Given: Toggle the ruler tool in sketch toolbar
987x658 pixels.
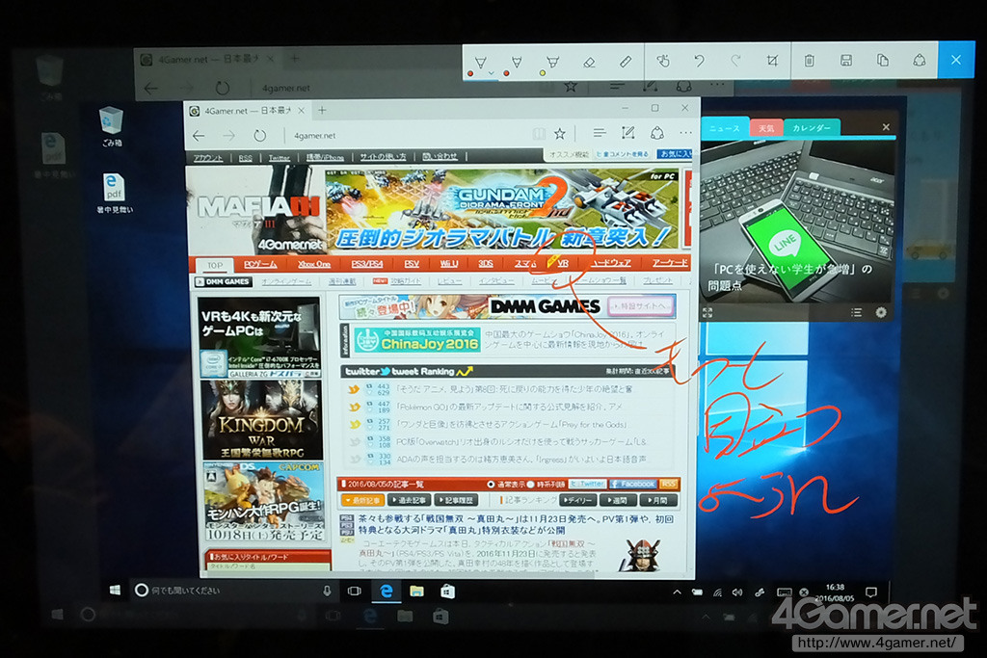Looking at the screenshot, I should click(x=626, y=61).
